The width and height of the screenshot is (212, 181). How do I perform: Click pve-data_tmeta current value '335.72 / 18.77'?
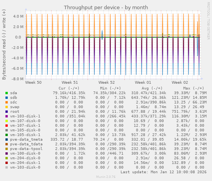pos(67,140)
